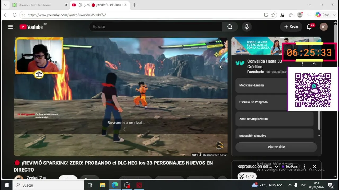Go to the YouTube home logo
Viewport: 339px width, 190px height.
point(31,27)
